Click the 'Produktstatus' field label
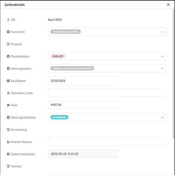Image resolution: width=175 pixels, height=175 pixels. (x=20, y=56)
